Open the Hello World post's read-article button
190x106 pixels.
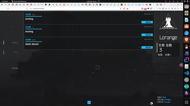(147, 48)
